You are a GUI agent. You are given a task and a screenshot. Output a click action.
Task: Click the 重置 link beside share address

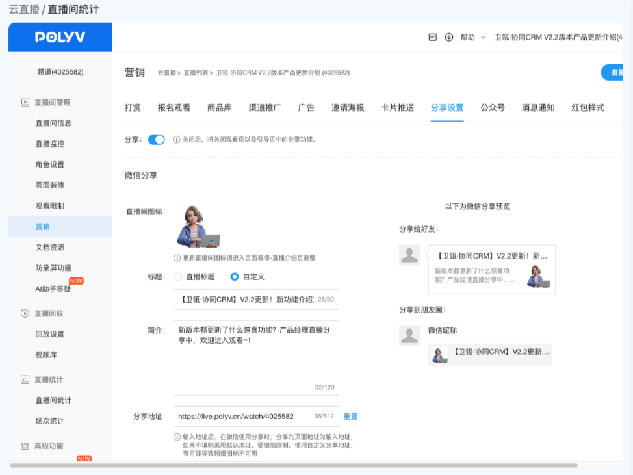pos(350,417)
